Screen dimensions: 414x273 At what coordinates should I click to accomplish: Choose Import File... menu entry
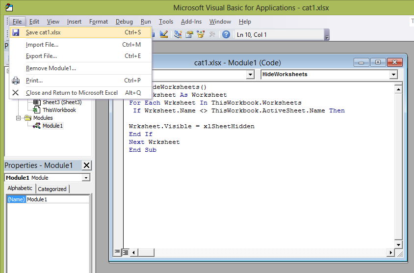80,45
